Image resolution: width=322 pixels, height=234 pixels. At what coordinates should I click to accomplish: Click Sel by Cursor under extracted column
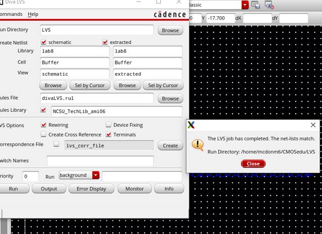click(163, 86)
